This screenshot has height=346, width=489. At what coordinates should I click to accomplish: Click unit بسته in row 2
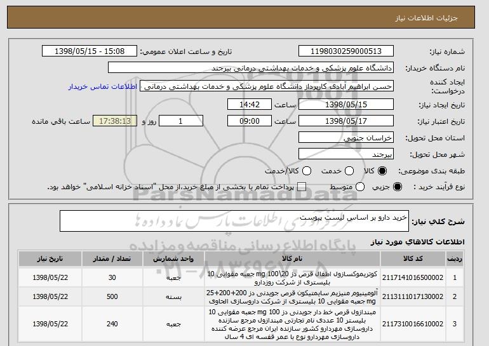(x=173, y=296)
